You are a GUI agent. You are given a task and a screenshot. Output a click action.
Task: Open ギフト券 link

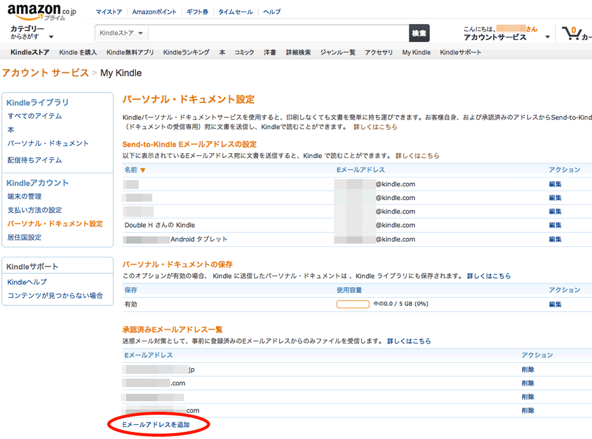click(x=197, y=12)
